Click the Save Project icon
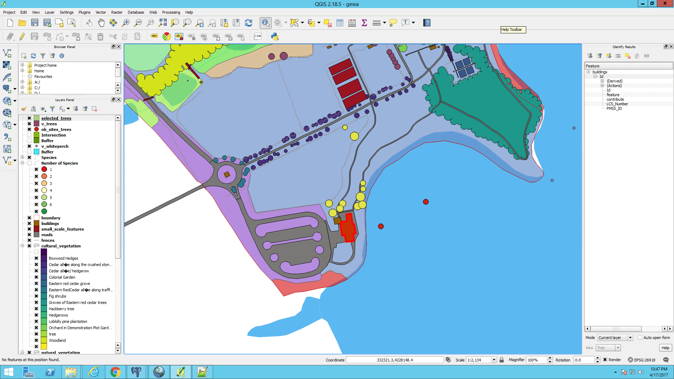Screen dimensions: 674x379 pyautogui.click(x=34, y=23)
